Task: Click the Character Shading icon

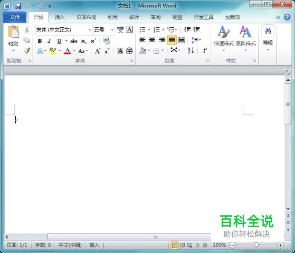Action: point(120,51)
